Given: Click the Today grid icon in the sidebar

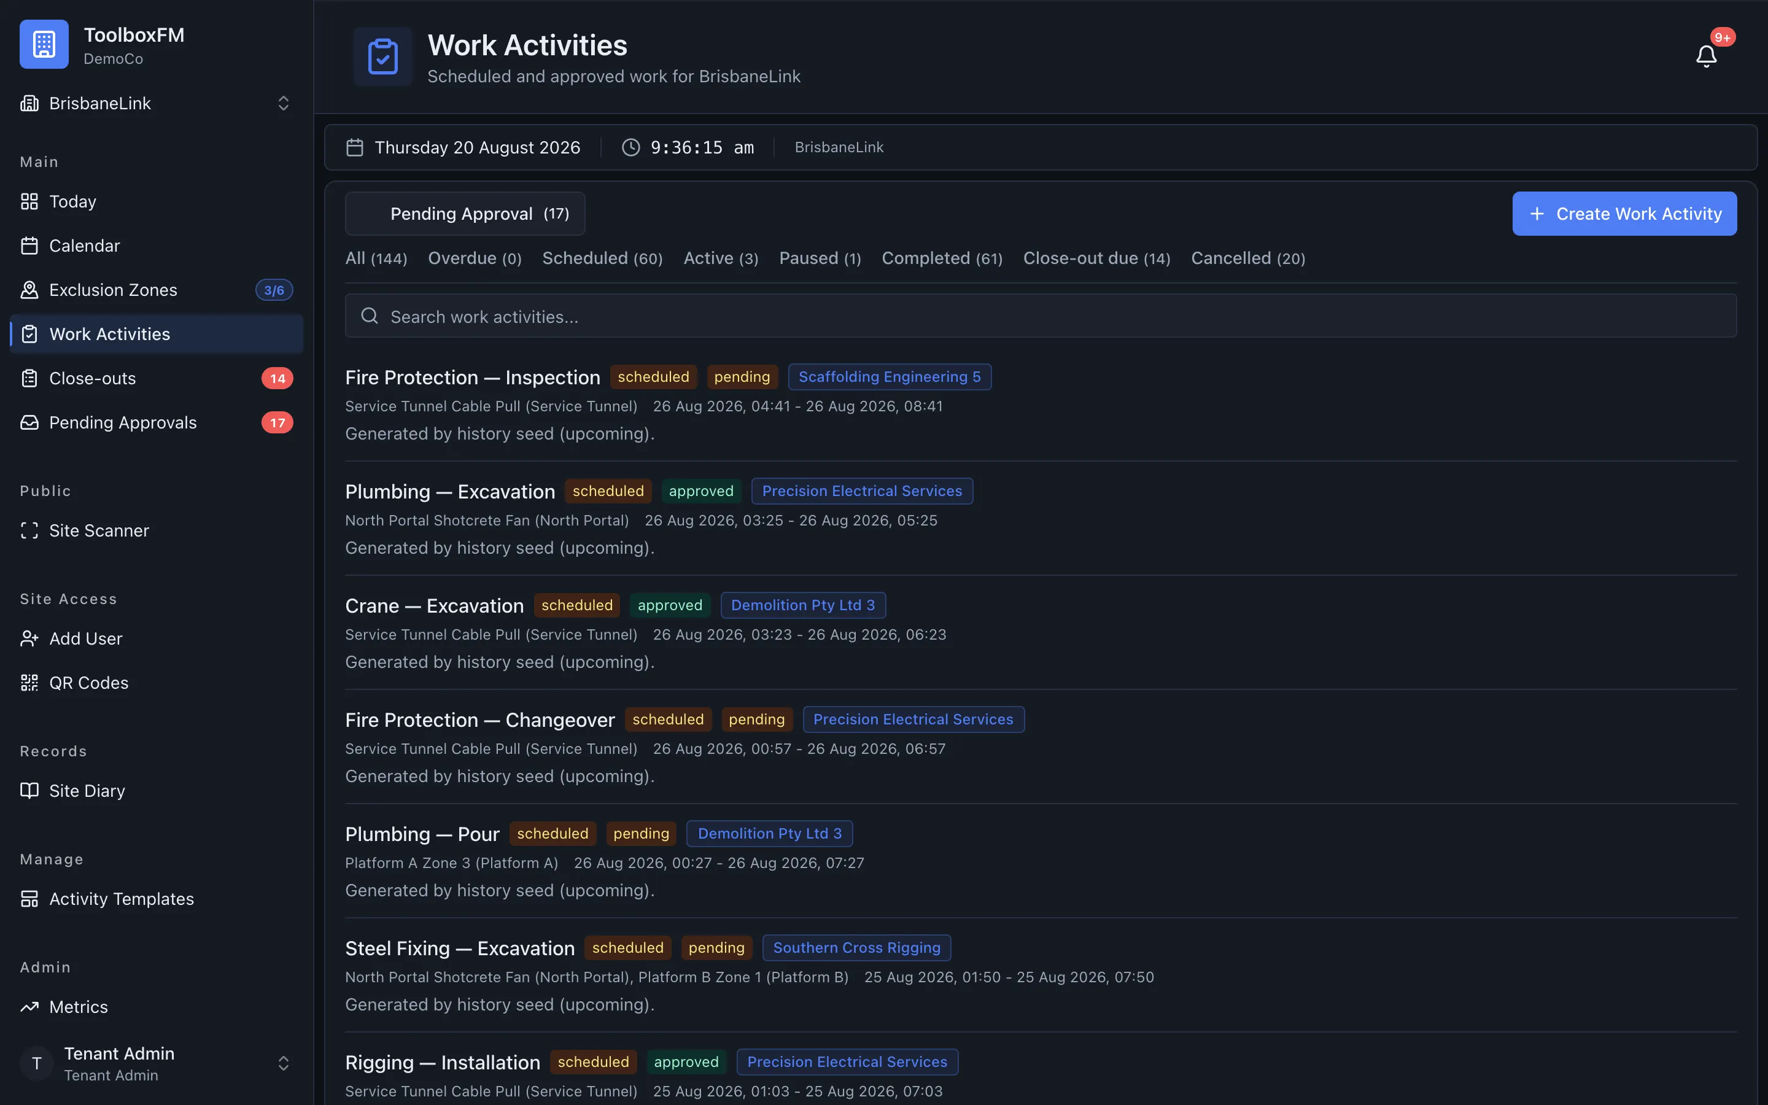Looking at the screenshot, I should pyautogui.click(x=29, y=201).
